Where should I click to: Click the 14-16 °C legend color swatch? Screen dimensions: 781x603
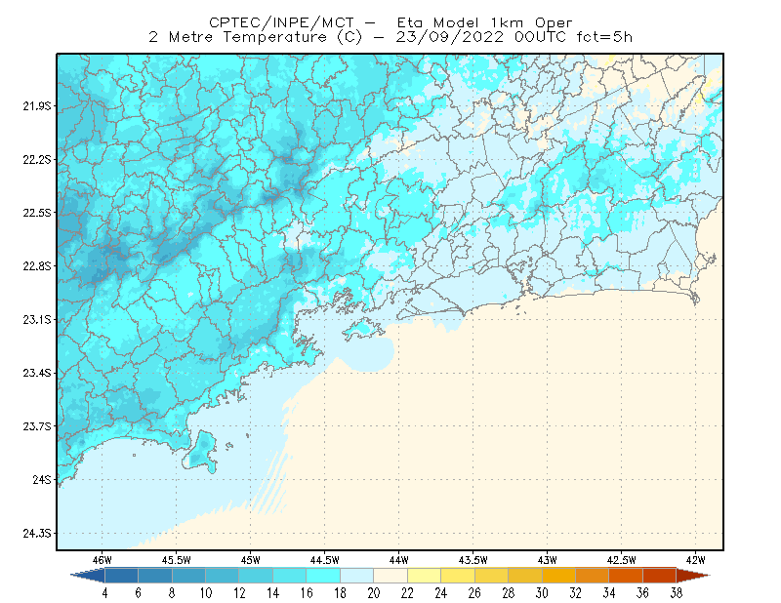[x=289, y=576]
